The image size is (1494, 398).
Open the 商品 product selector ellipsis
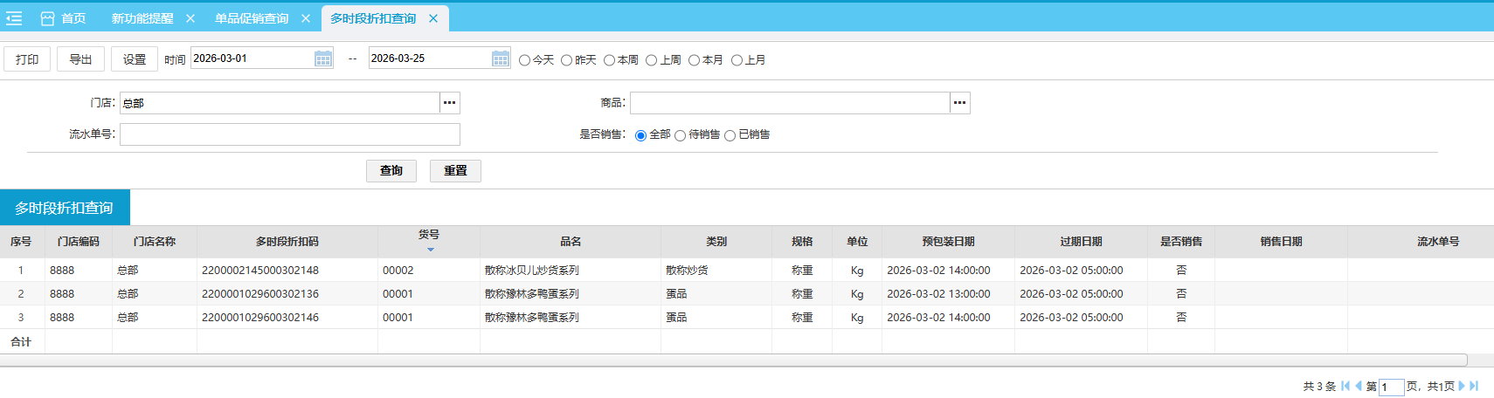coord(959,103)
